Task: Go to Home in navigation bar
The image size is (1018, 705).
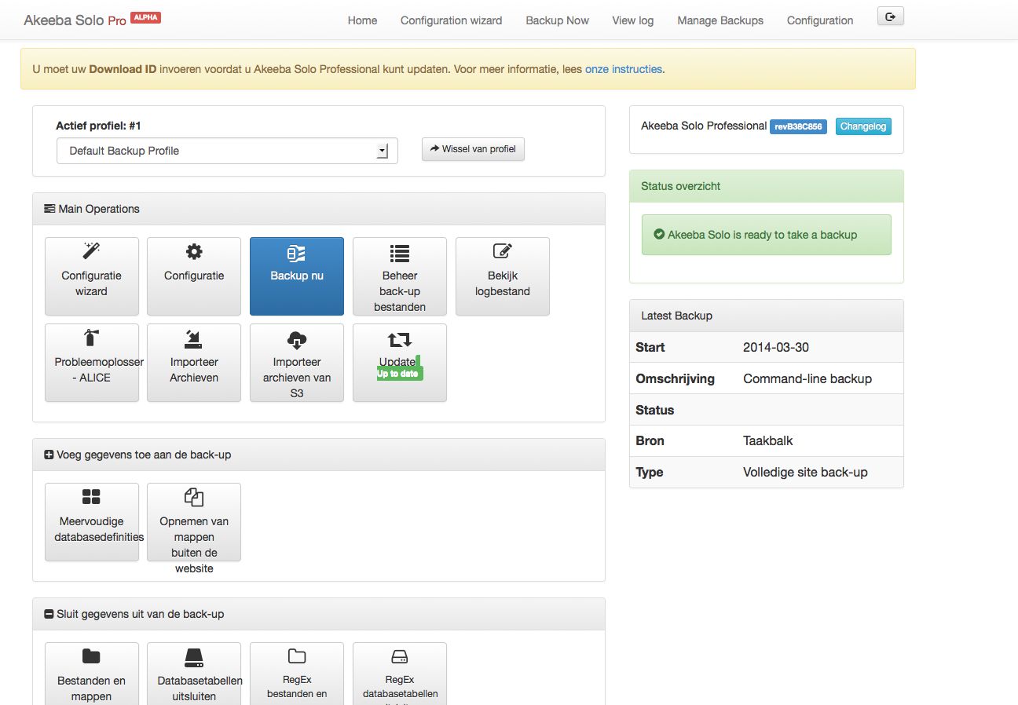Action: 362,20
